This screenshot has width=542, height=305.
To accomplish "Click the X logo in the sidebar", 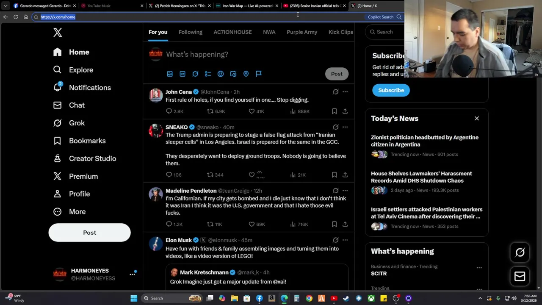I will tap(58, 33).
